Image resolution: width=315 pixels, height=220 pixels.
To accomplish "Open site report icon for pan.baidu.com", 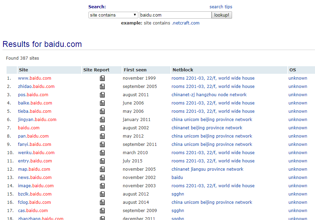I will [102, 136].
